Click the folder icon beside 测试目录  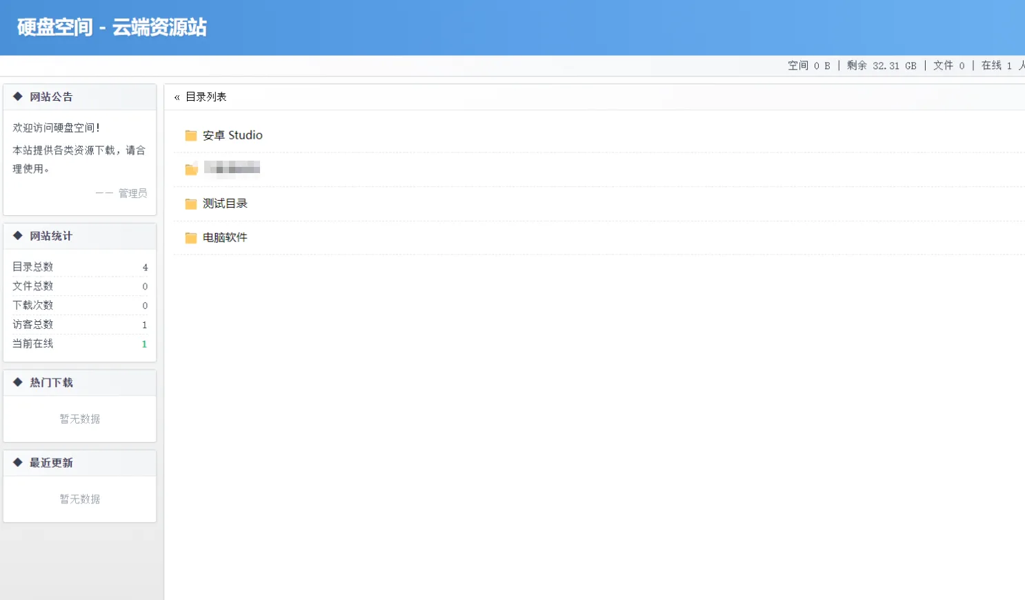coord(191,204)
